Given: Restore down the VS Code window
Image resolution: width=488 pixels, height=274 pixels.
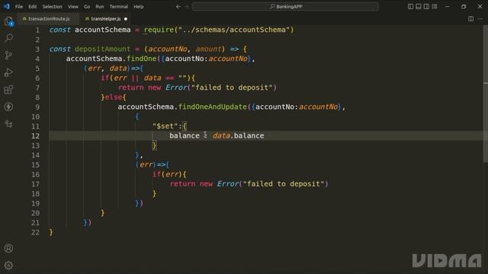Looking at the screenshot, I should tap(464, 7).
